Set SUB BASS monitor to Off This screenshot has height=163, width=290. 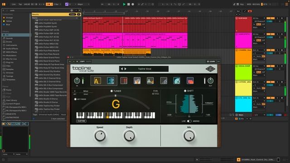[x=263, y=24]
